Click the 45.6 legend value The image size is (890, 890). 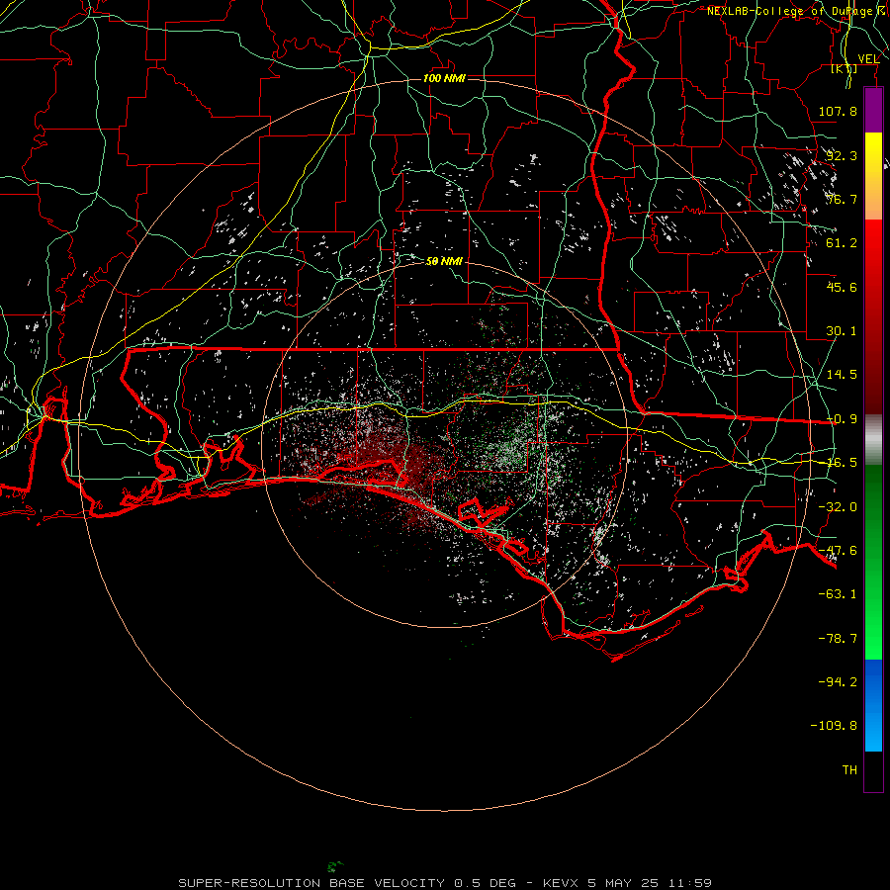click(842, 287)
